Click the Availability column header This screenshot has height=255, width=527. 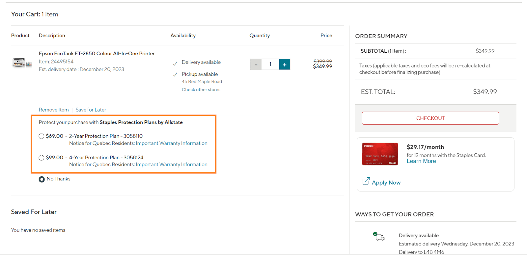(183, 36)
